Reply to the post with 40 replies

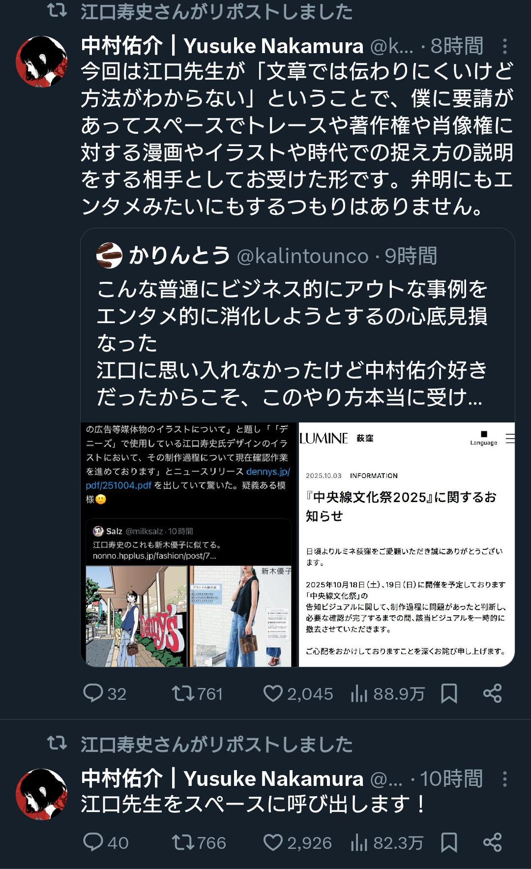(x=93, y=842)
